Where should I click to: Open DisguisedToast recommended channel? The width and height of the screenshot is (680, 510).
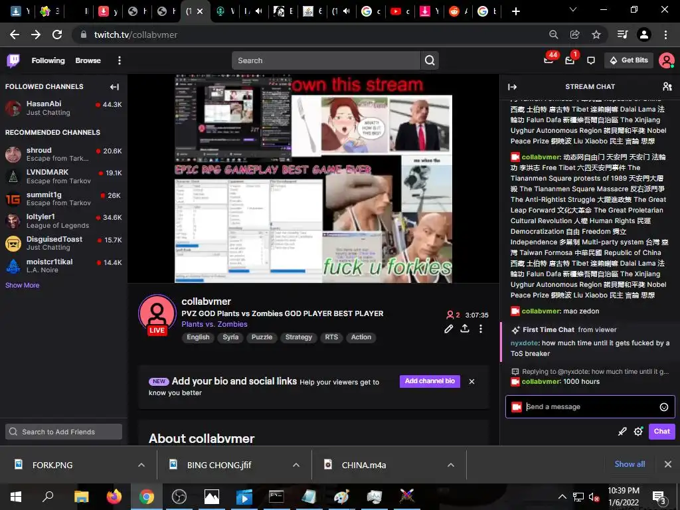coord(64,243)
